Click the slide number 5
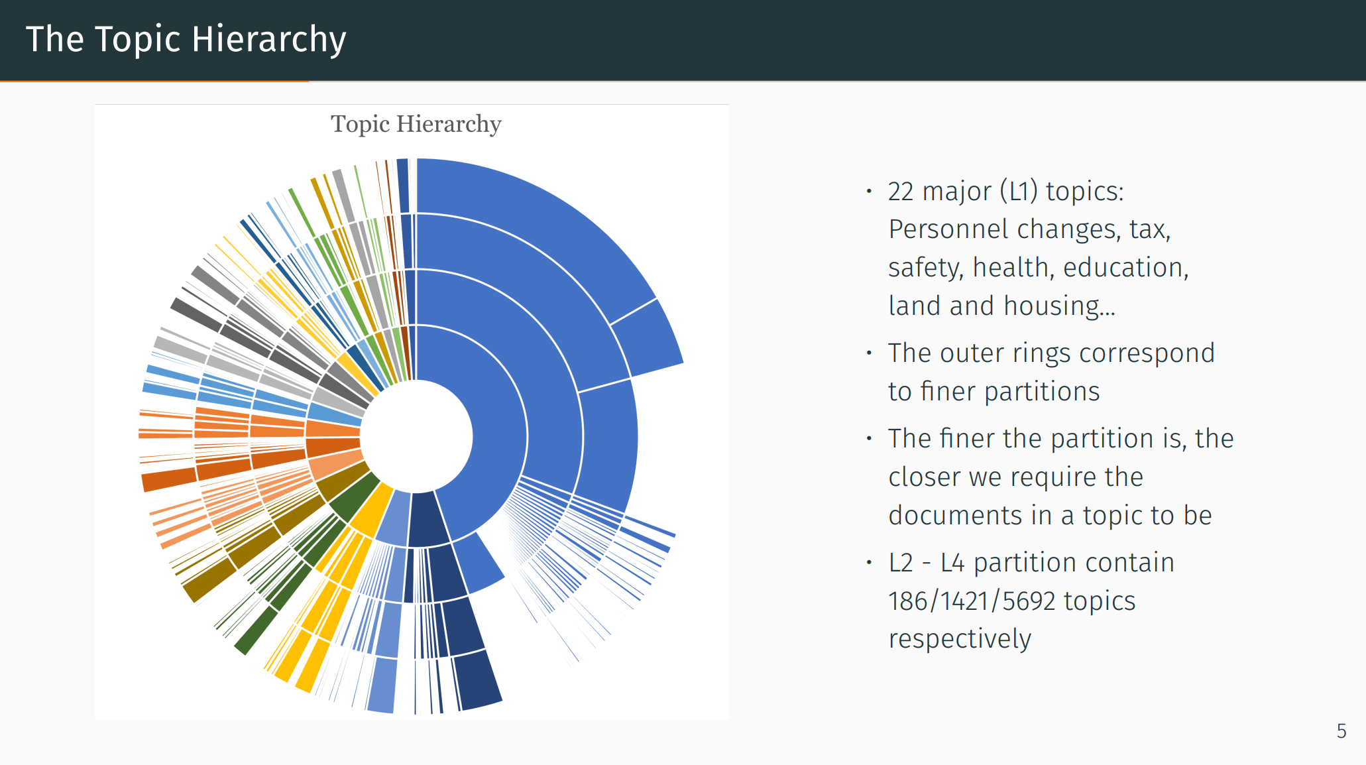 click(x=1341, y=731)
